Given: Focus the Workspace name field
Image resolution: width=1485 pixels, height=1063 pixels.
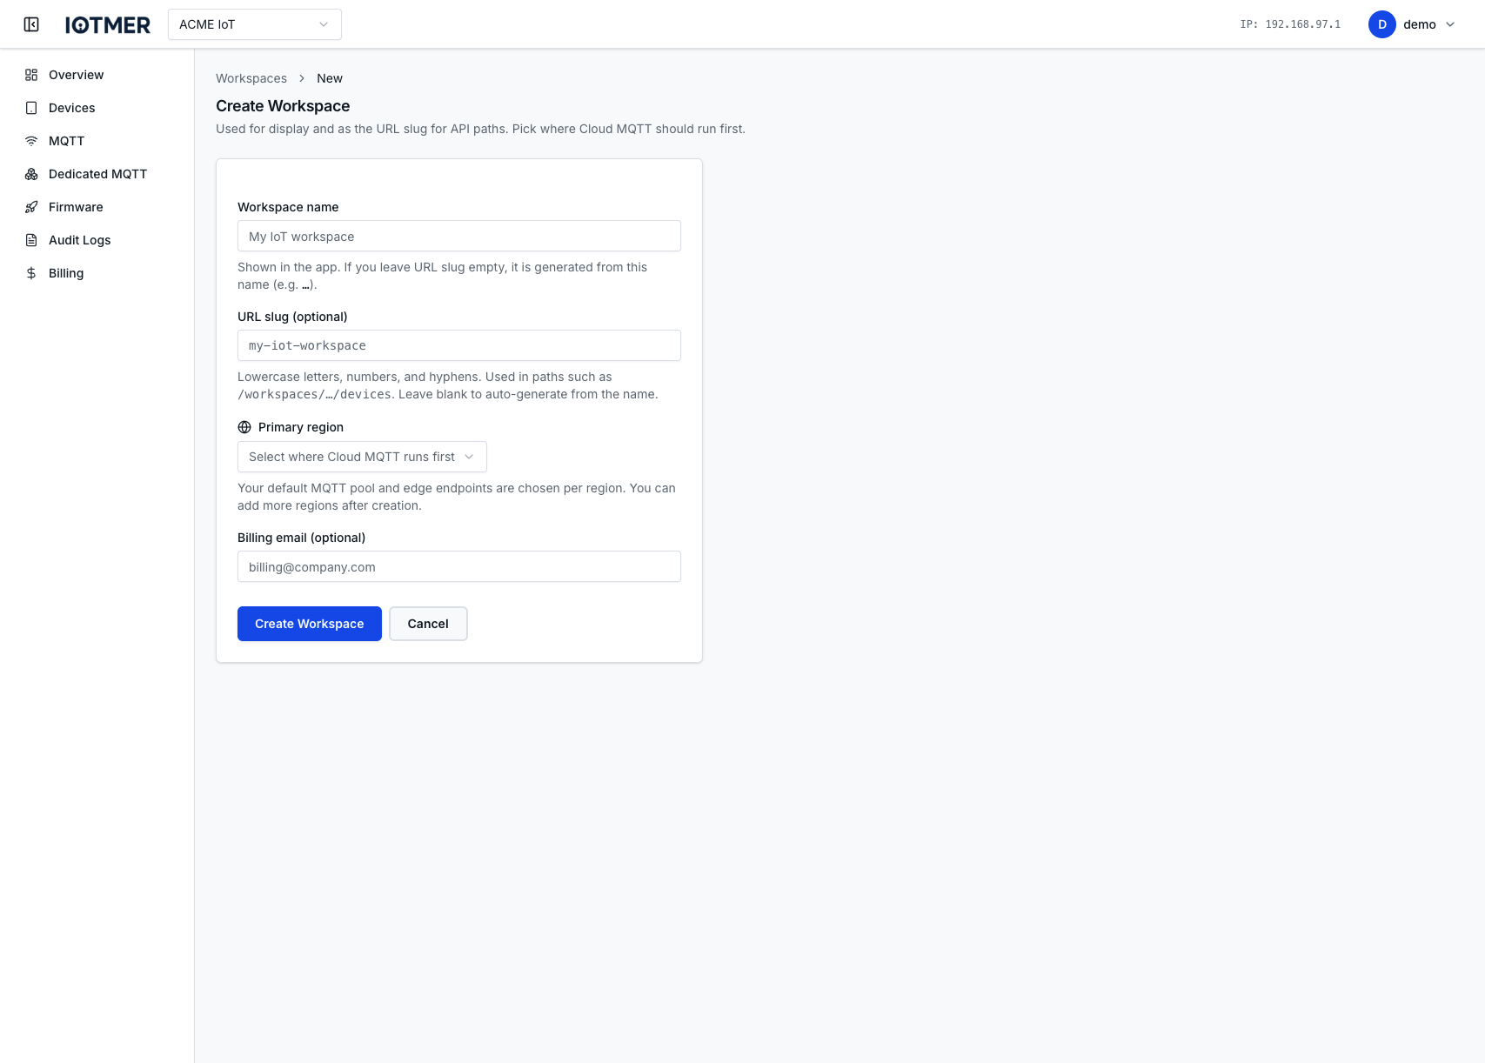Looking at the screenshot, I should coord(458,236).
